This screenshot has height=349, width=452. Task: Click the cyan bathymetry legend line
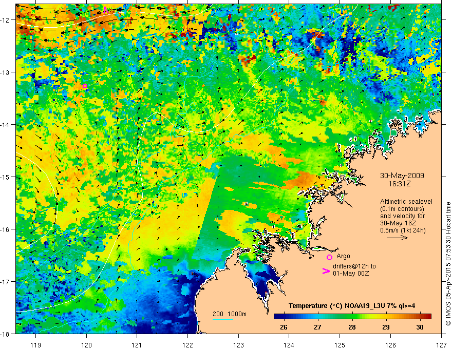223,319
